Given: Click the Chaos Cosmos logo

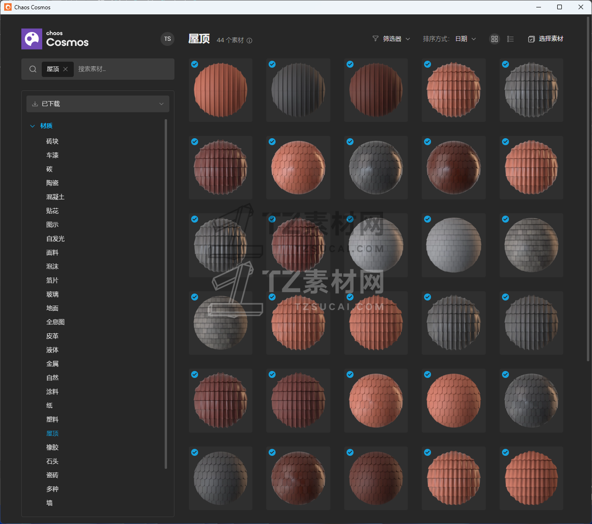Looking at the screenshot, I should [55, 39].
